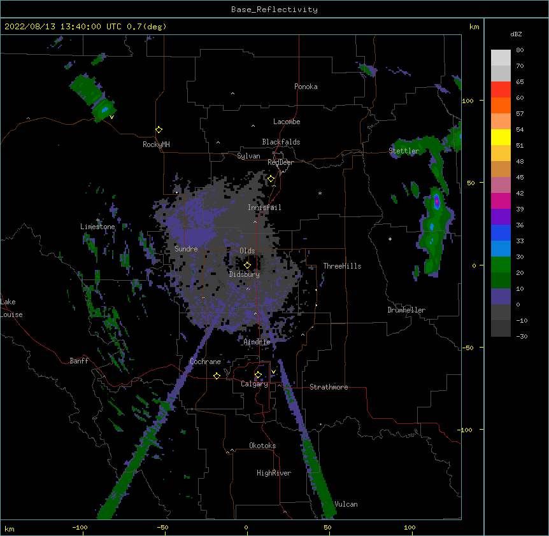
Task: Choose the dark orange swatch below 60 dBZ
Action: click(x=501, y=105)
